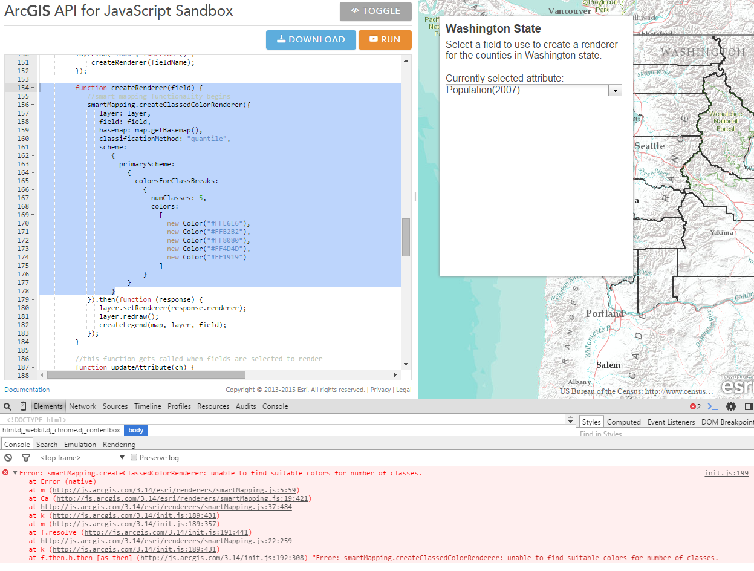Screen dimensions: 754x571
Task: Open the init.js:199 source link
Action: click(726, 473)
